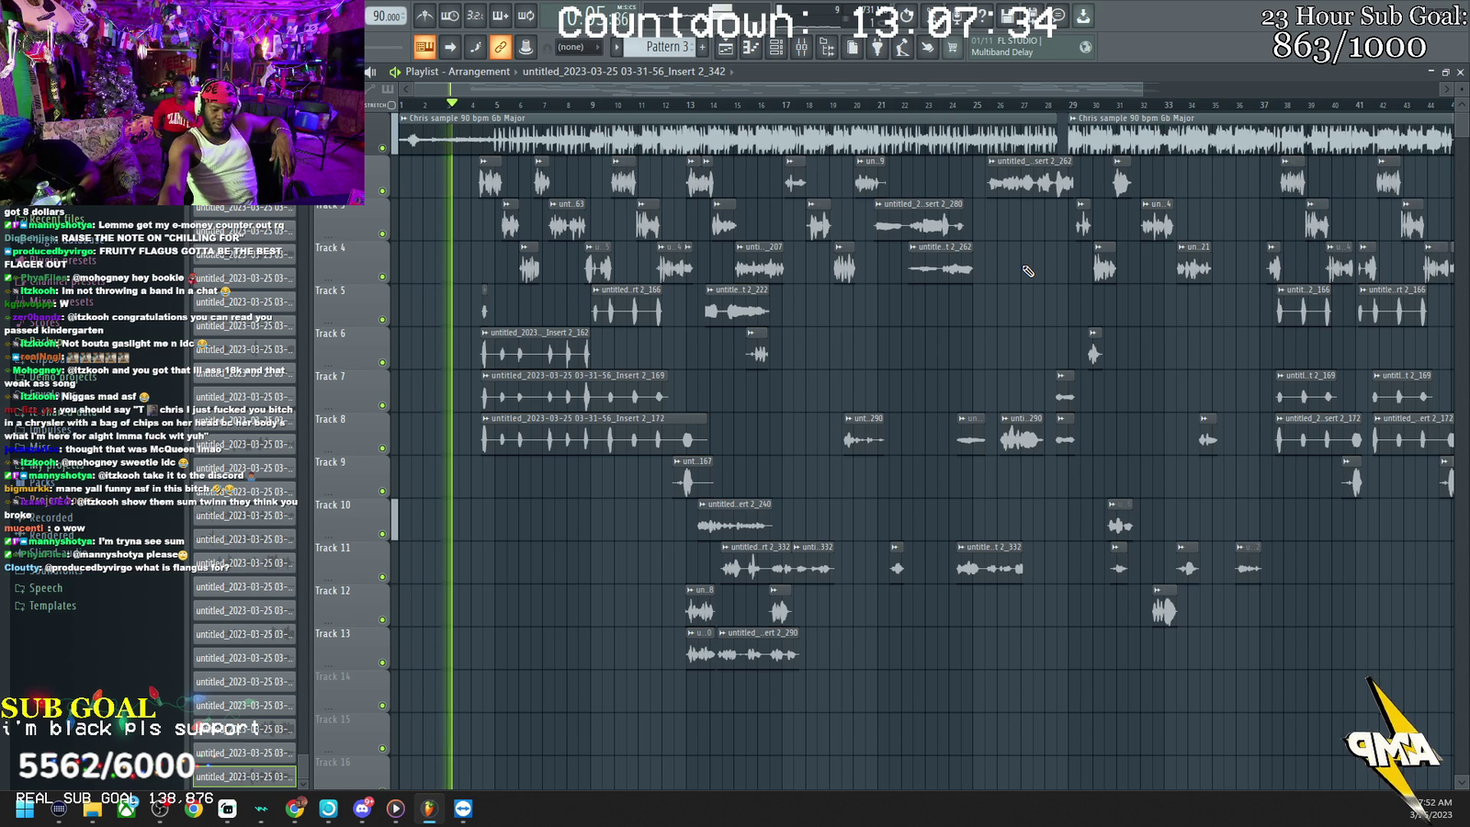Open Discord from the taskbar
This screenshot has width=1470, height=827.
point(362,809)
